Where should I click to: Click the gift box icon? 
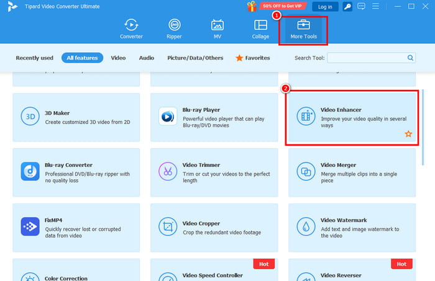(252, 6)
